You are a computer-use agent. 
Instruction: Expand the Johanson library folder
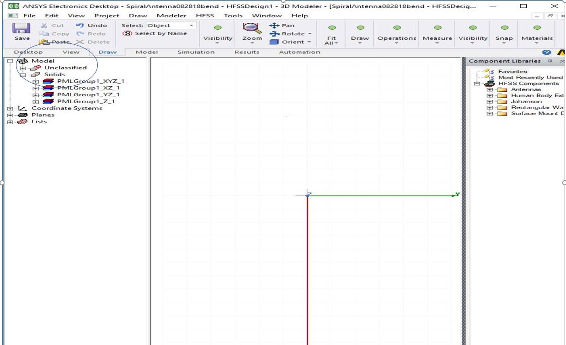click(490, 102)
